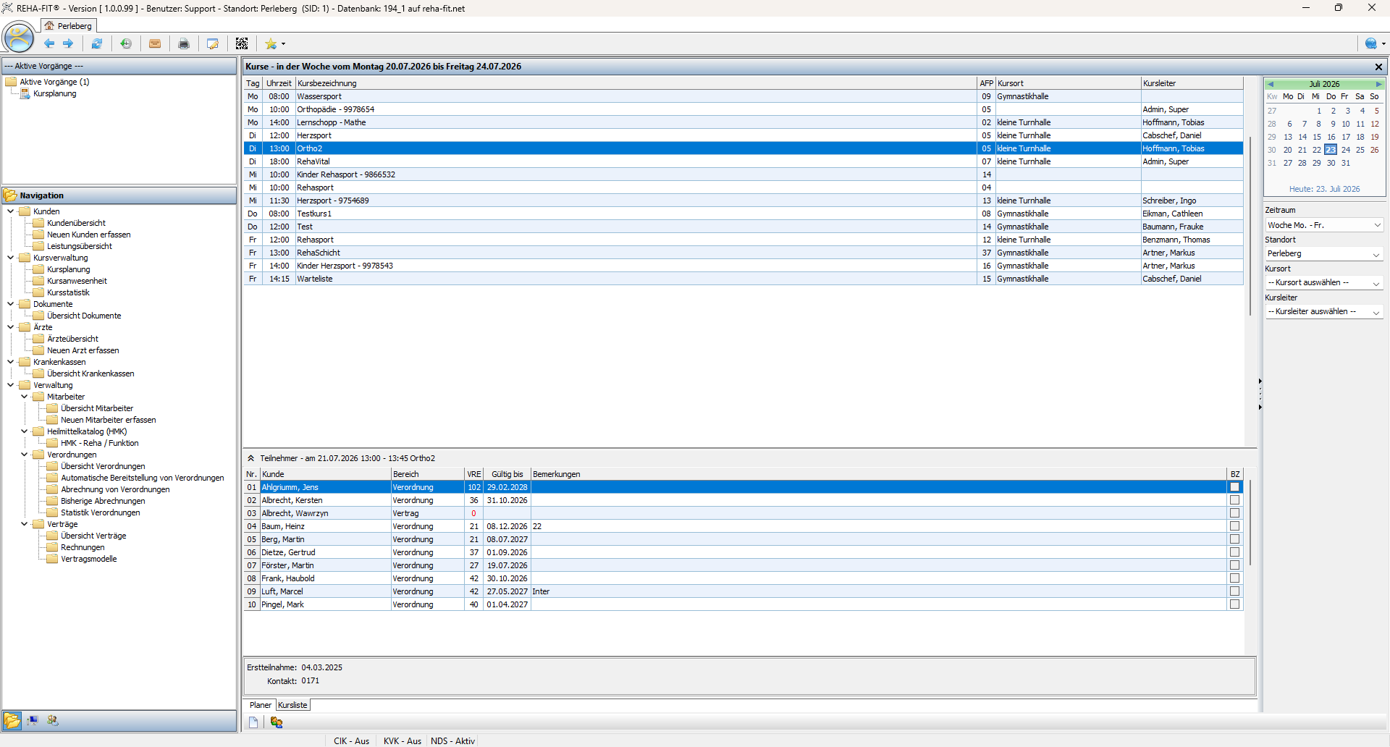Click the Navigation panel header folder icon
1390x747 pixels.
[10, 195]
